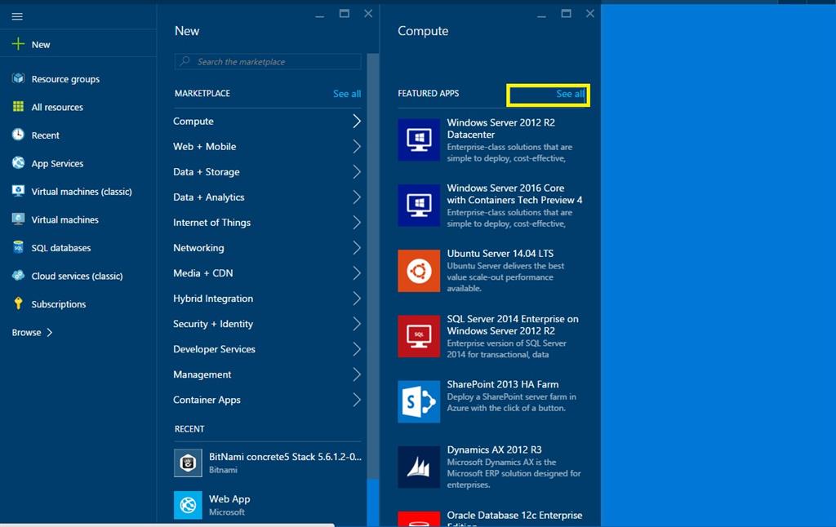Click the Recent clock icon

[x=18, y=135]
